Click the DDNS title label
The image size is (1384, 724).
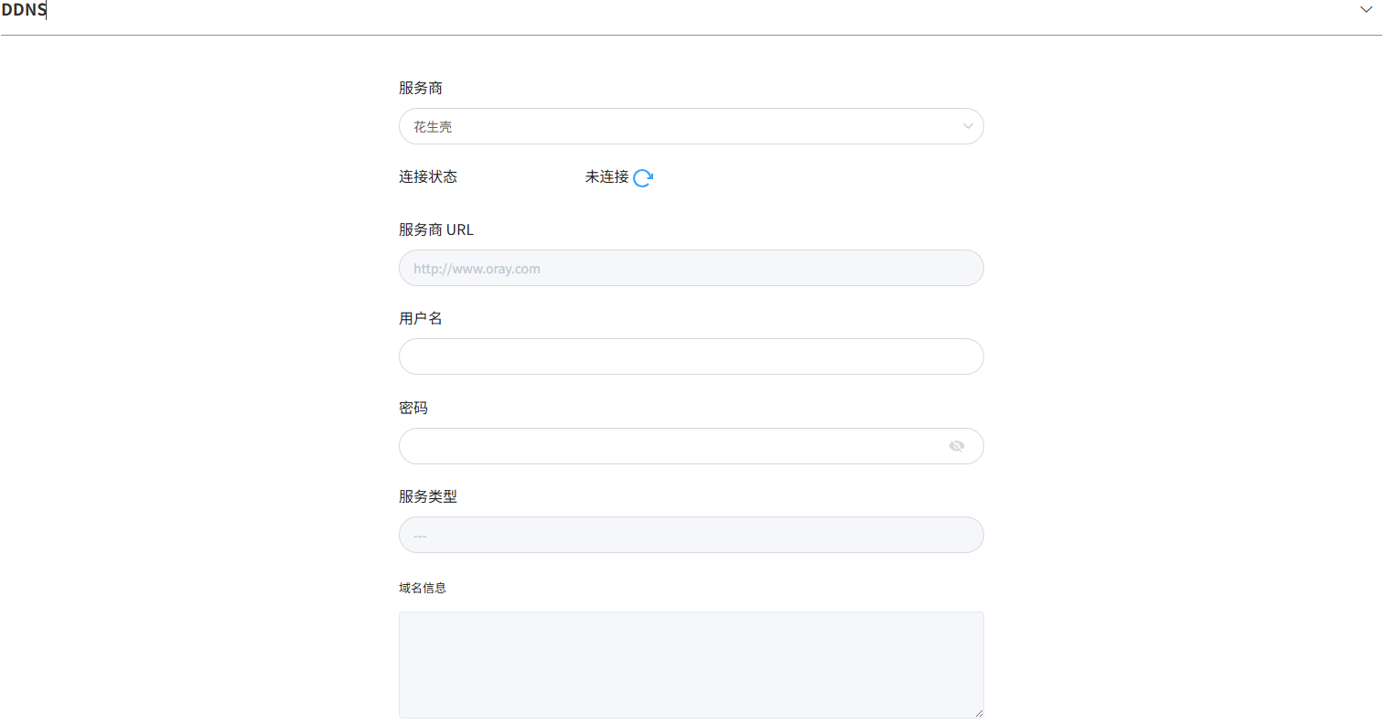point(25,10)
